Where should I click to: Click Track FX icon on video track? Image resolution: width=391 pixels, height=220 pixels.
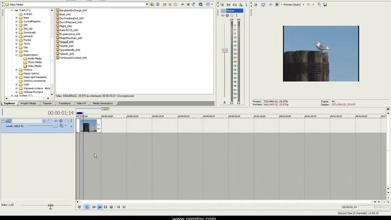pyautogui.click(x=56, y=121)
